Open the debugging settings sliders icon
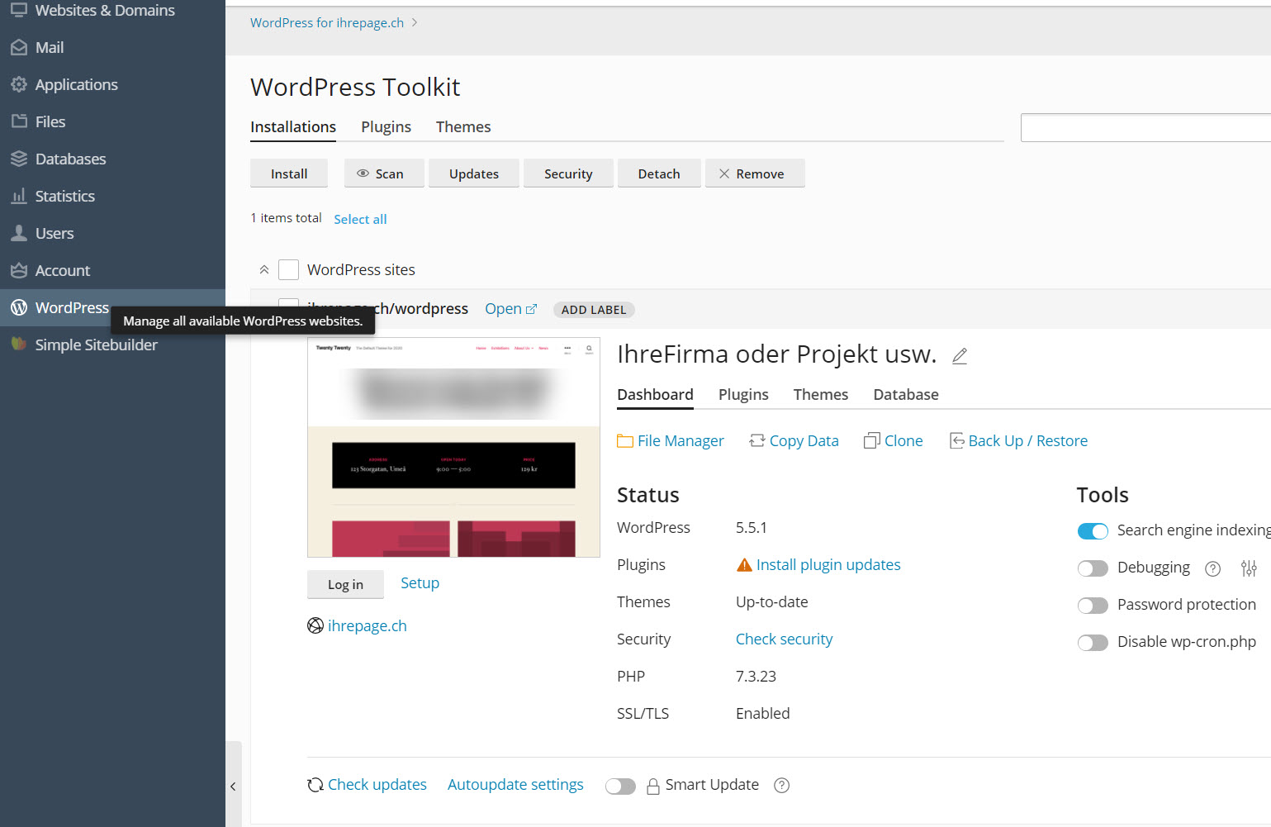The image size is (1271, 827). click(1248, 568)
